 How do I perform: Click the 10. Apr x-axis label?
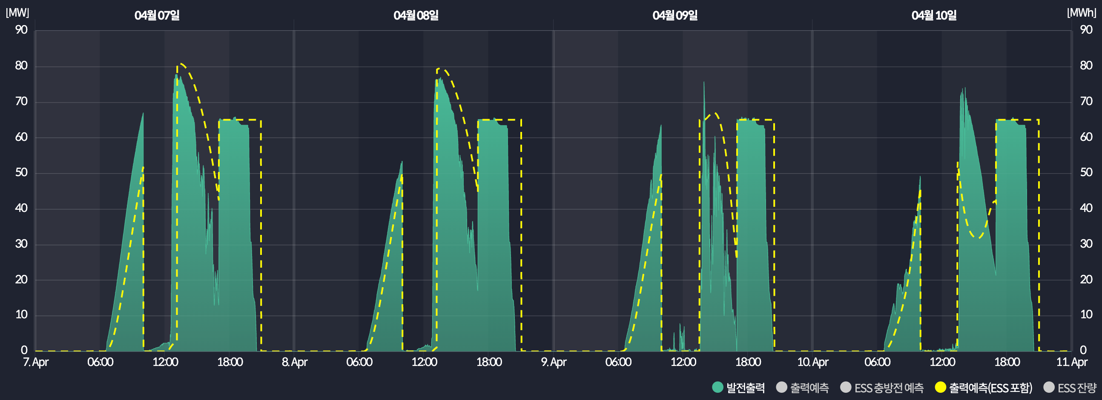tap(813, 362)
